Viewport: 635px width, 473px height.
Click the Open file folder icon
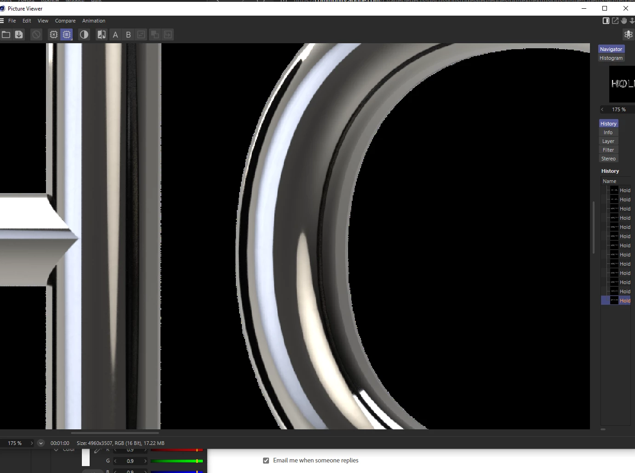pyautogui.click(x=6, y=34)
